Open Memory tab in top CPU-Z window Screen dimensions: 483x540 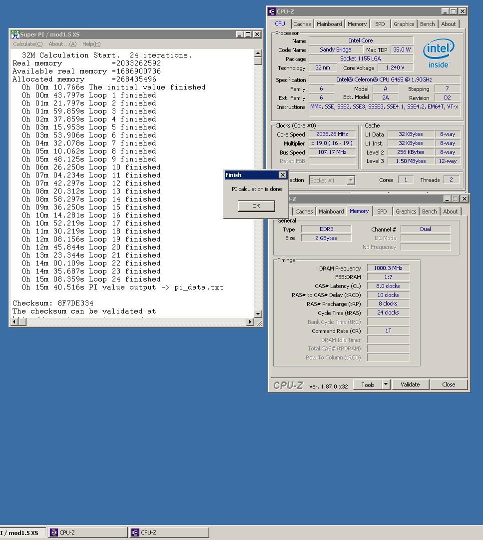pos(357,24)
